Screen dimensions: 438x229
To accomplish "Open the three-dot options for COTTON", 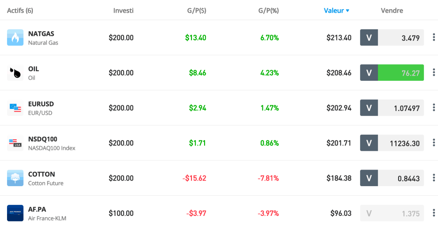I will point(434,177).
